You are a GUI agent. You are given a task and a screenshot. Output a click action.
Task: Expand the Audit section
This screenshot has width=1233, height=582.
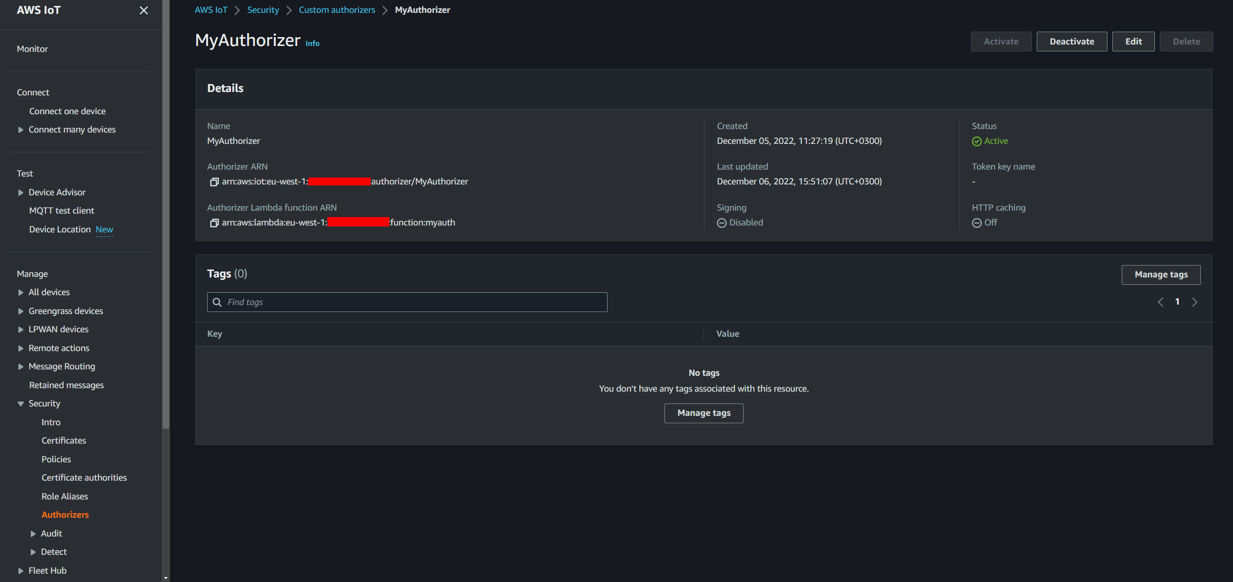point(33,534)
